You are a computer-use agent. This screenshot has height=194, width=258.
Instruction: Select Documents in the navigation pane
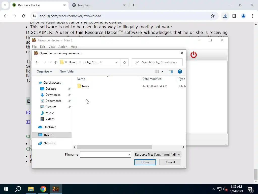click(x=53, y=101)
